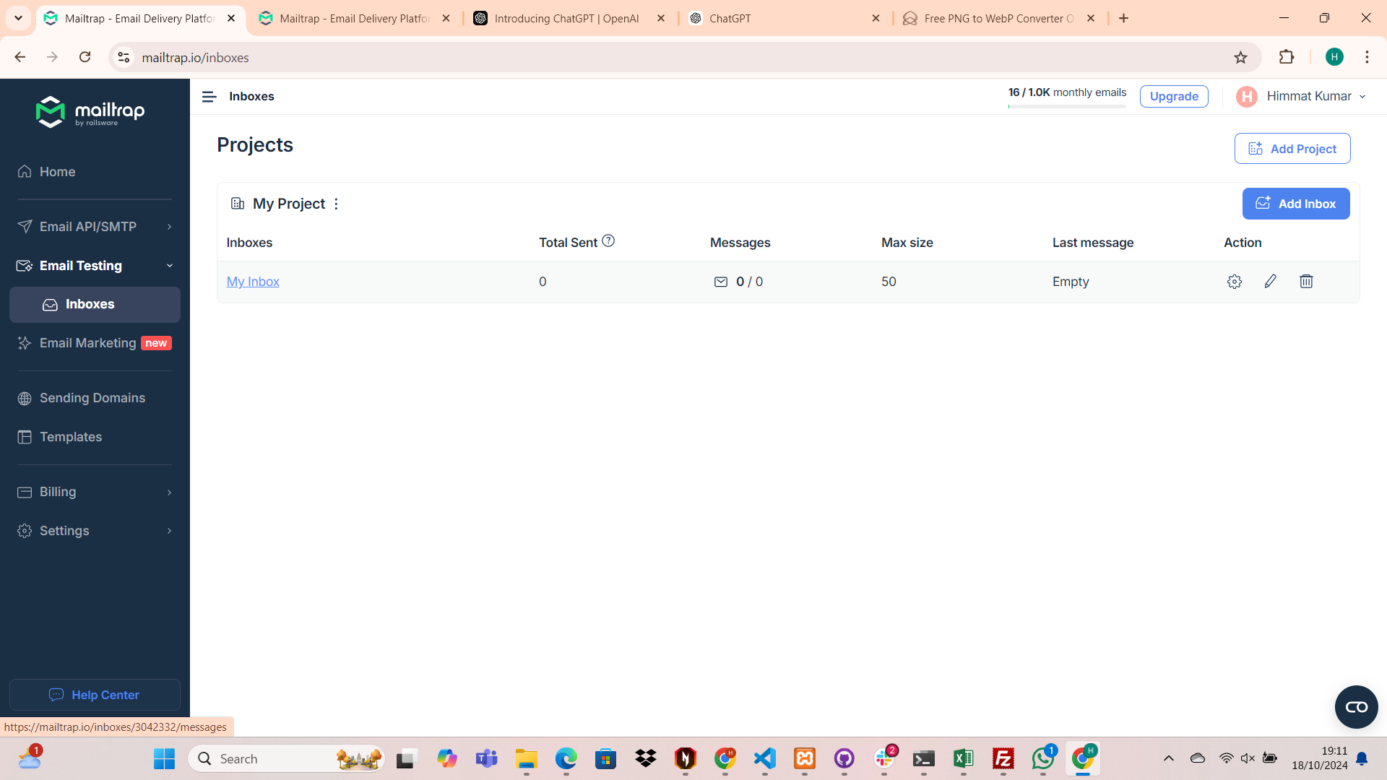Switch to Introducing ChatGPT OpenAI tab
The width and height of the screenshot is (1387, 780).
pos(568,18)
